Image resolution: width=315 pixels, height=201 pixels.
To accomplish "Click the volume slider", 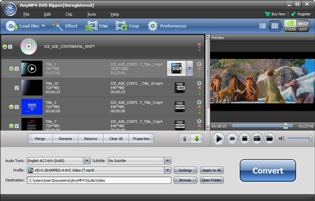I will coord(300,138).
